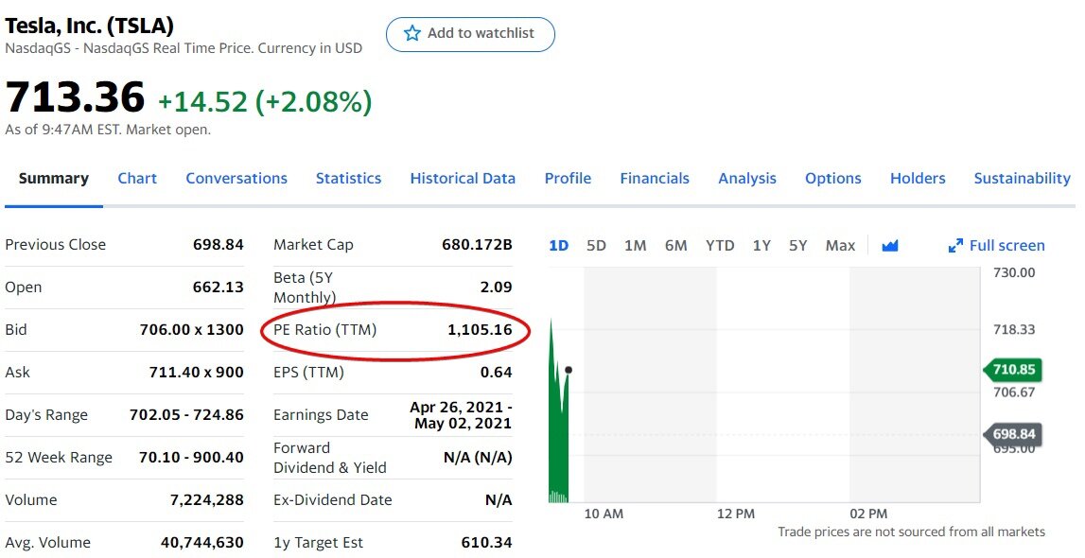Screen dimensions: 1085x558
Task: Open the Holders tab
Action: point(918,179)
